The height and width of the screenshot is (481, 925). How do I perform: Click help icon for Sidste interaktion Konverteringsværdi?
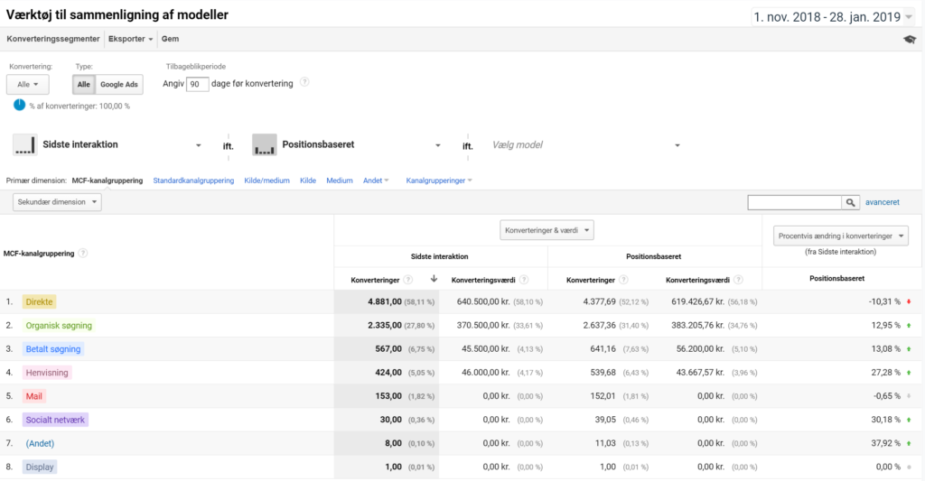coord(524,280)
